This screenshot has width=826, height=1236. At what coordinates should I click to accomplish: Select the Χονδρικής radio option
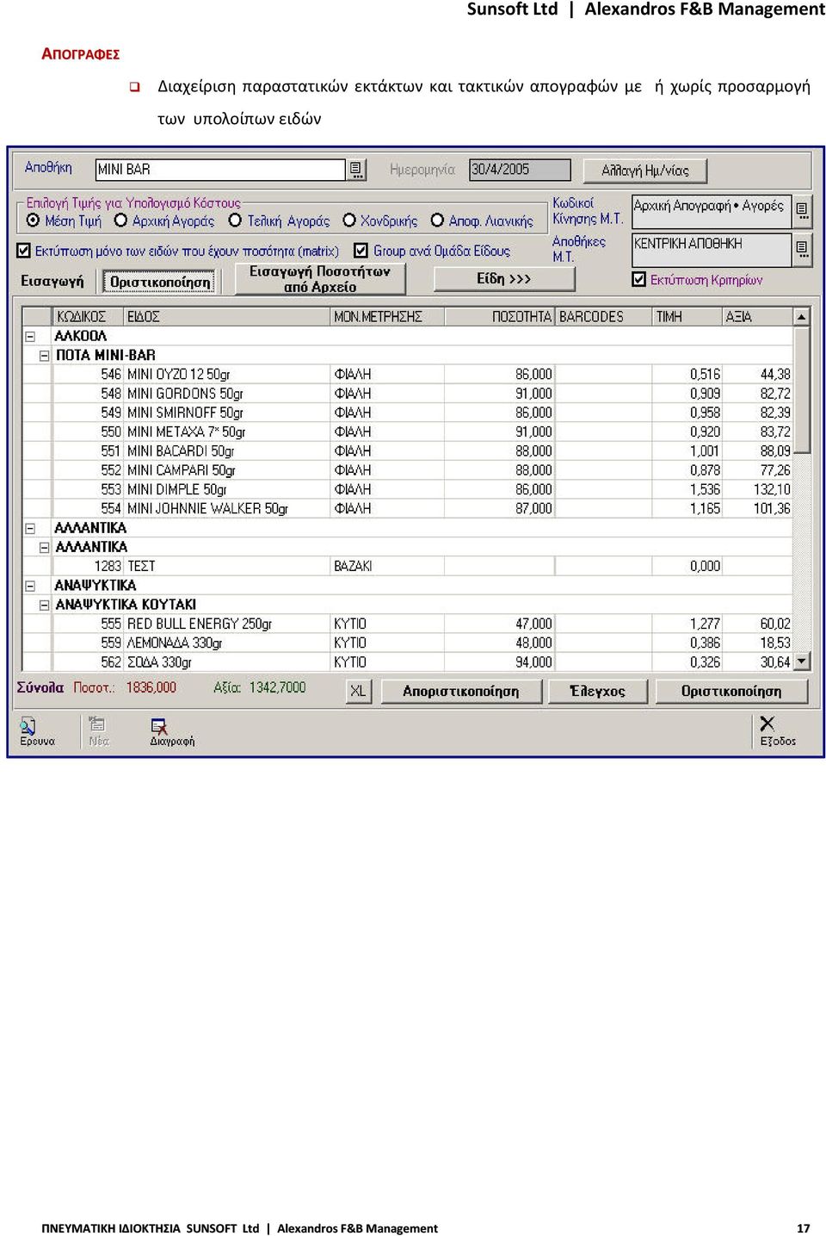pos(349,220)
